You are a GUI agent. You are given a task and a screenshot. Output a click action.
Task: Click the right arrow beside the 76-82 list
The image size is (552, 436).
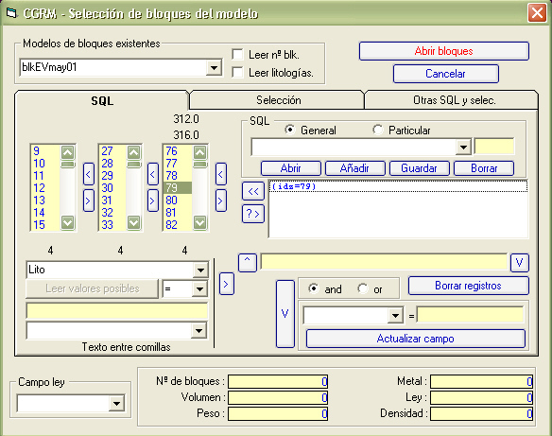221,201
